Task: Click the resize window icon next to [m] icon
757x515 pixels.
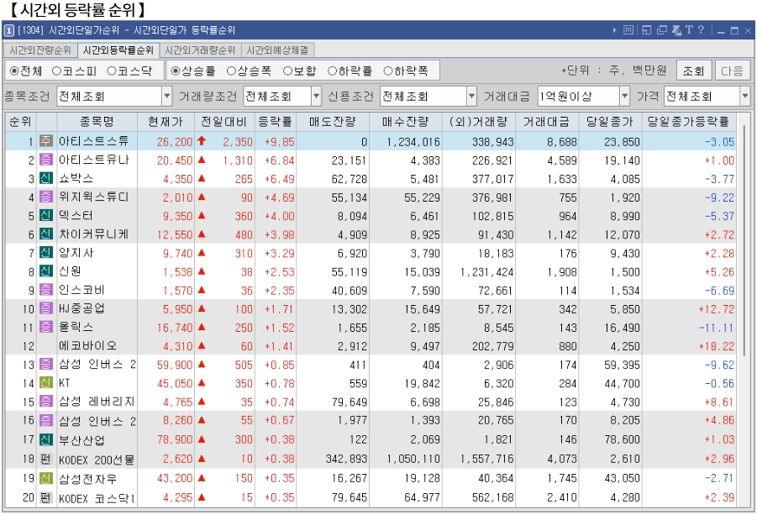Action: click(x=647, y=29)
